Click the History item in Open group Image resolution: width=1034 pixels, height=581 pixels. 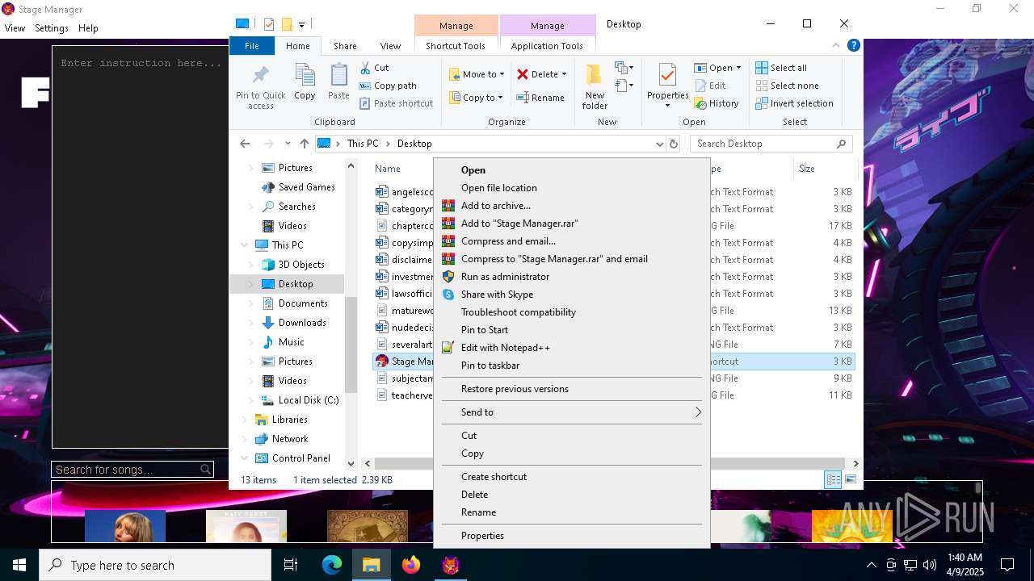point(717,103)
